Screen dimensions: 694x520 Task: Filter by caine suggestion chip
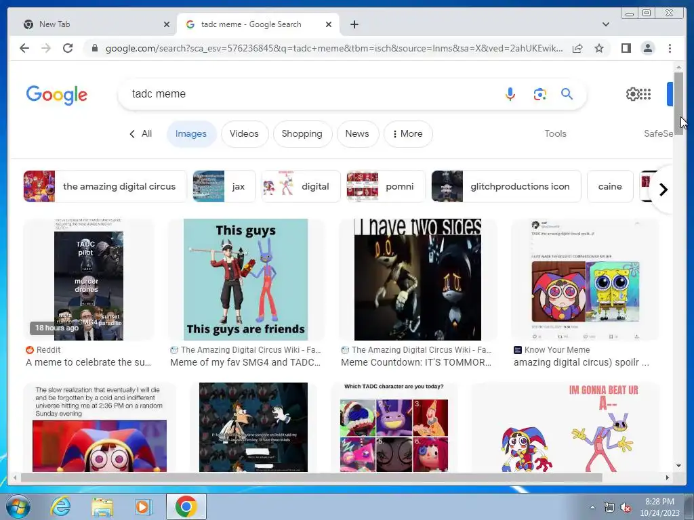tap(610, 186)
